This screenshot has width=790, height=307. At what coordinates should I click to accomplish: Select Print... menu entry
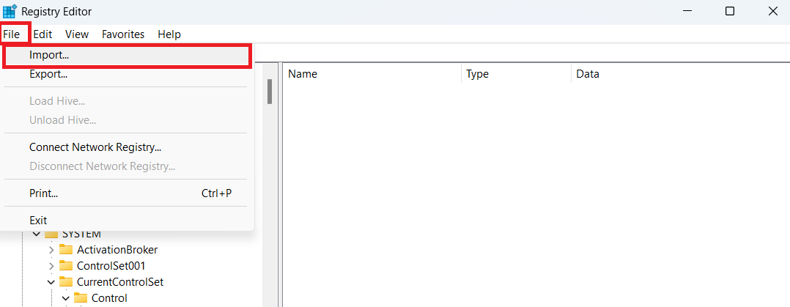(127, 193)
